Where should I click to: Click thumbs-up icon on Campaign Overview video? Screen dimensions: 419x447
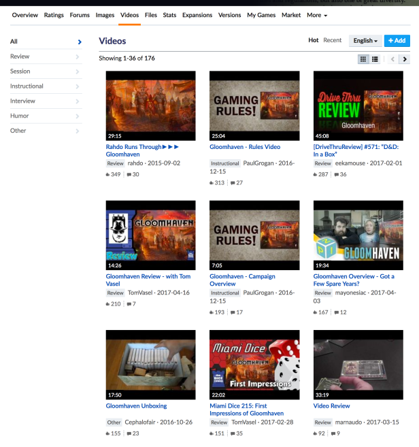point(212,312)
